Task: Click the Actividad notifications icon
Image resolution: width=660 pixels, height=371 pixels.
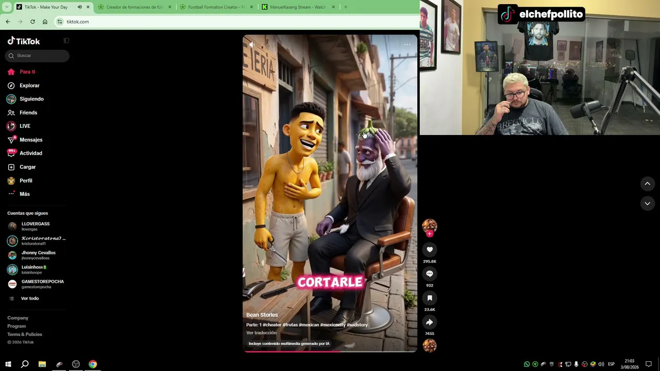Action: click(x=11, y=153)
